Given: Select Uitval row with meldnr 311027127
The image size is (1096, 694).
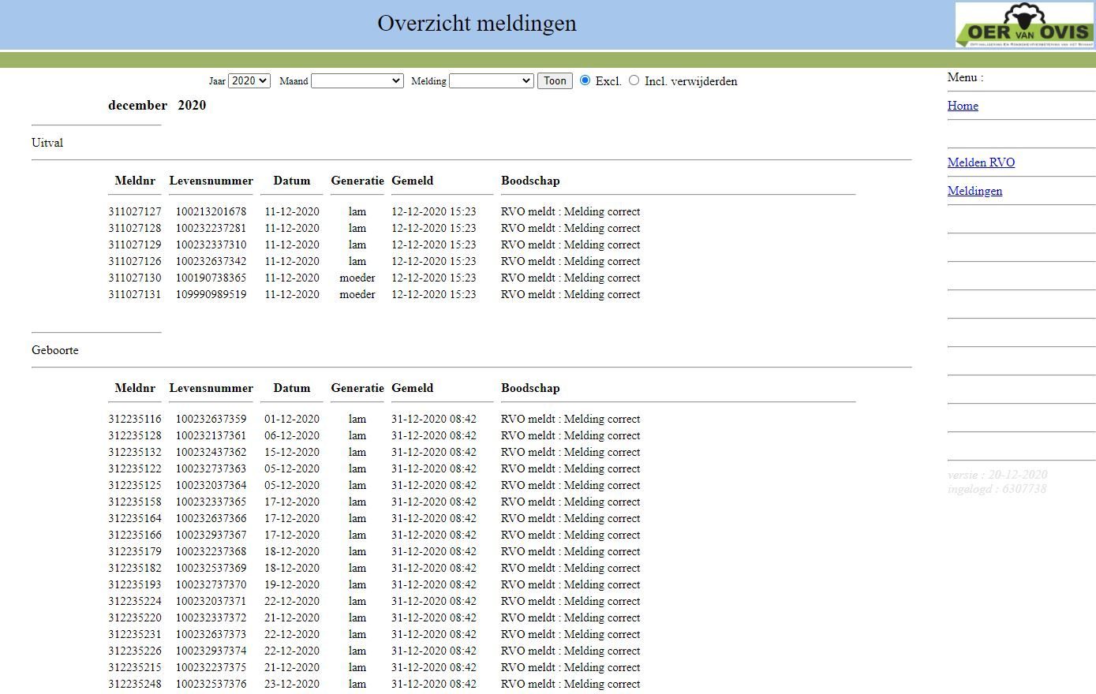Looking at the screenshot, I should 135,211.
